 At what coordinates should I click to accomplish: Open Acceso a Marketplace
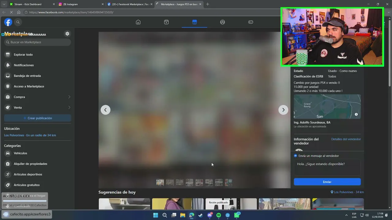[x=38, y=86]
